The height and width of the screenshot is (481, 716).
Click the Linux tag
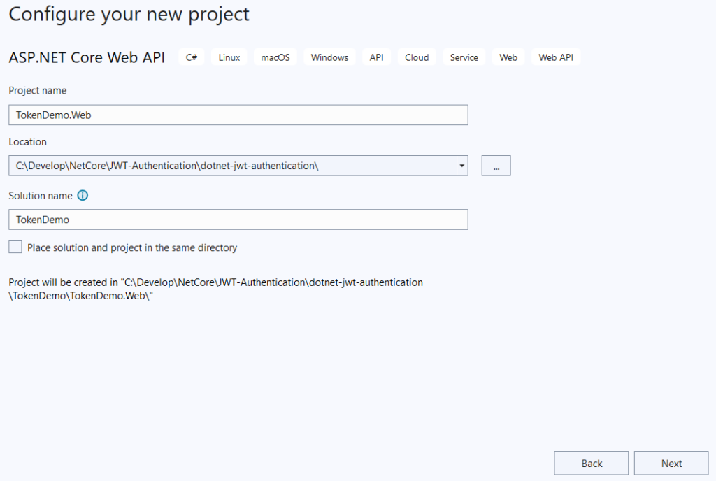(229, 57)
